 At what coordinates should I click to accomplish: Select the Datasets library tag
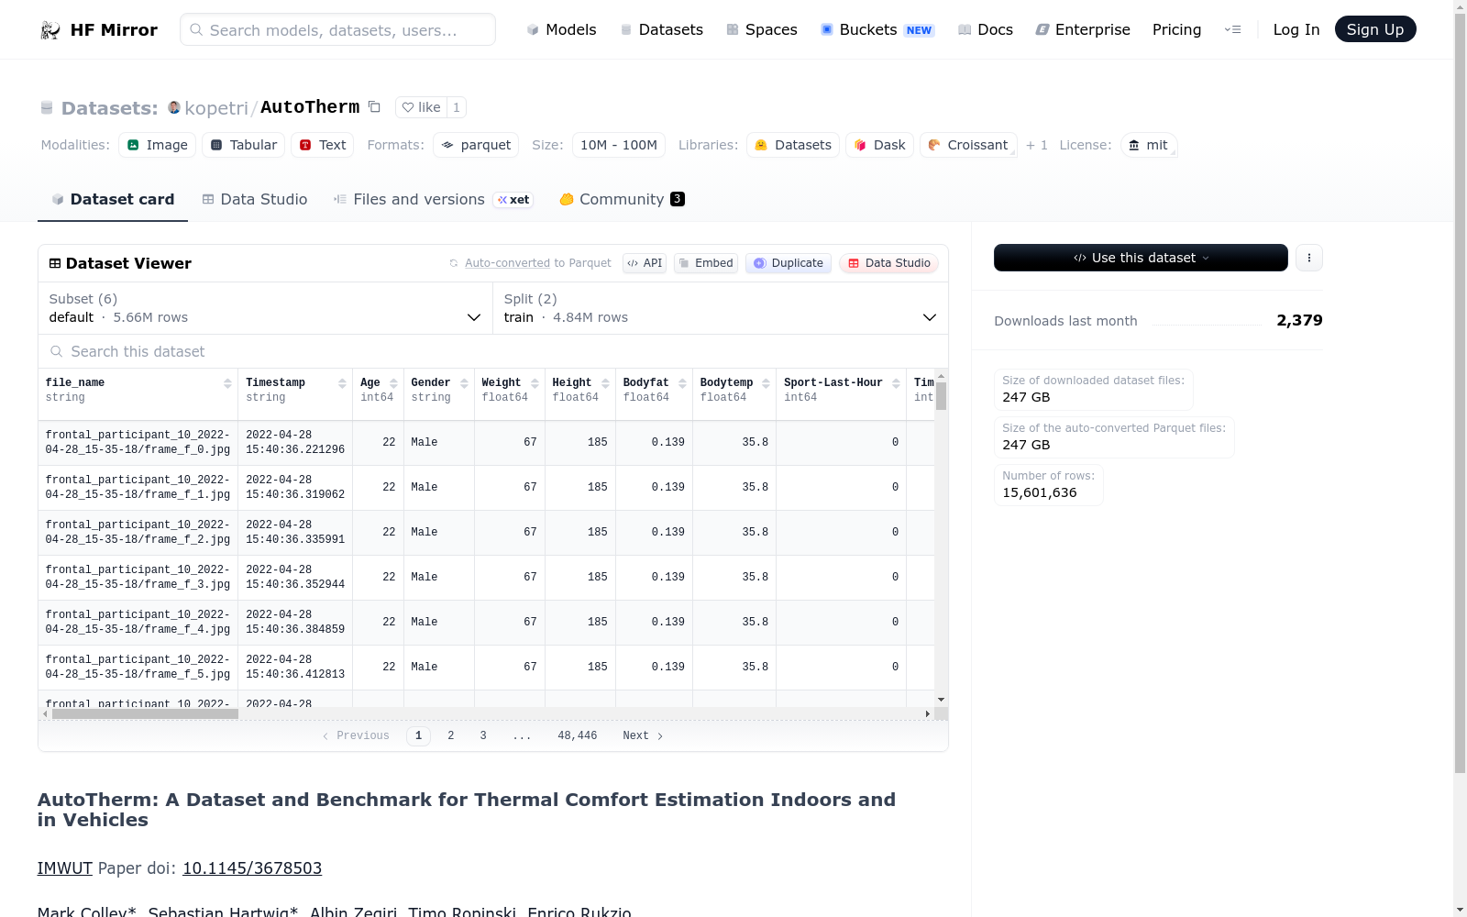[x=793, y=145]
